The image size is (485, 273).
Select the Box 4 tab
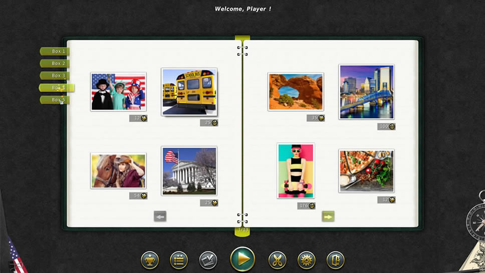pyautogui.click(x=57, y=88)
